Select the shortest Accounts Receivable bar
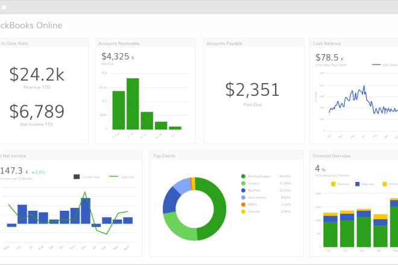The image size is (398, 265). [x=175, y=128]
